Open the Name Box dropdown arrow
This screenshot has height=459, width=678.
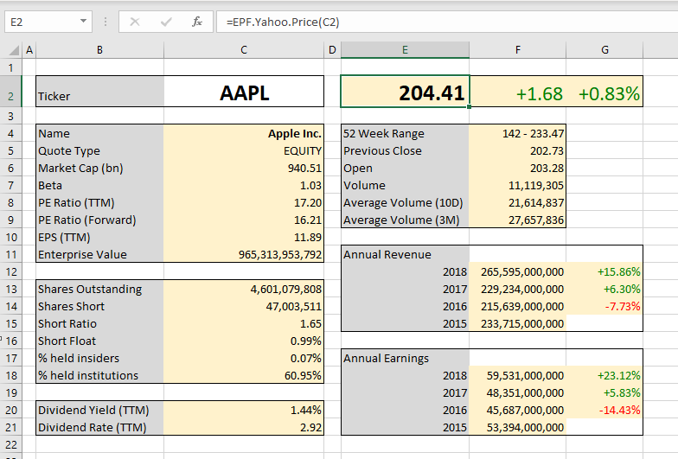(x=83, y=22)
